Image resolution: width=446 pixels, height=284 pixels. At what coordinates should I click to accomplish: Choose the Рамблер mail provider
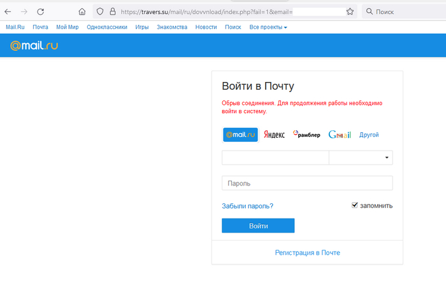[306, 134]
